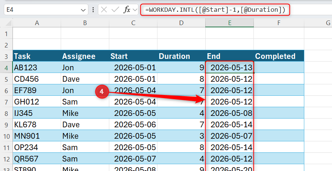The width and height of the screenshot is (332, 171).
Task: Select task cell GH012
Action: click(x=37, y=102)
